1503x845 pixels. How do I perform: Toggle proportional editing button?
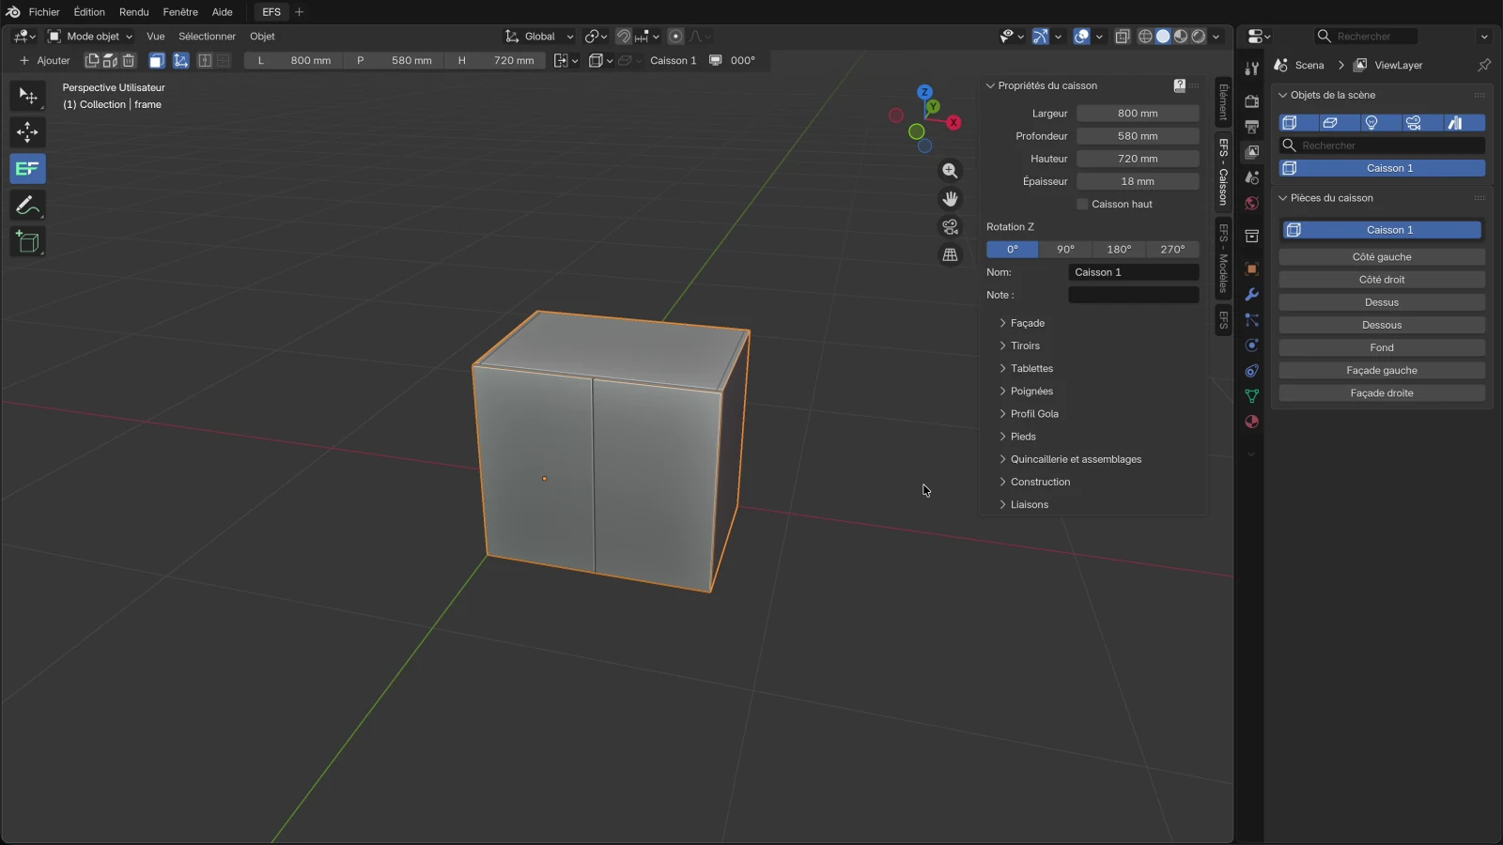point(675,37)
